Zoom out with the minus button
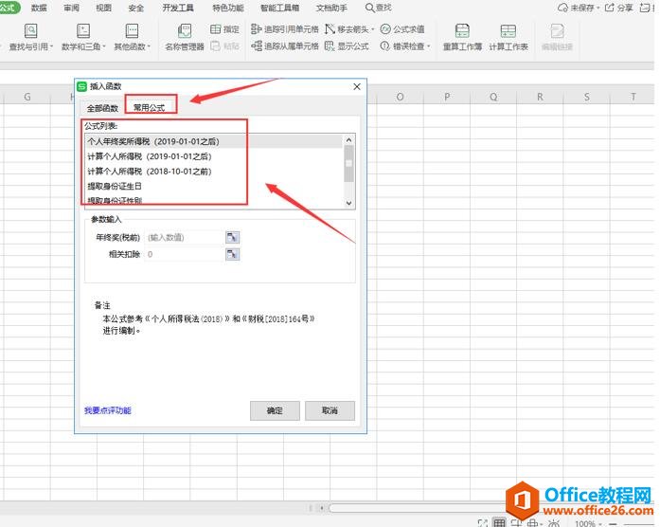 613,523
